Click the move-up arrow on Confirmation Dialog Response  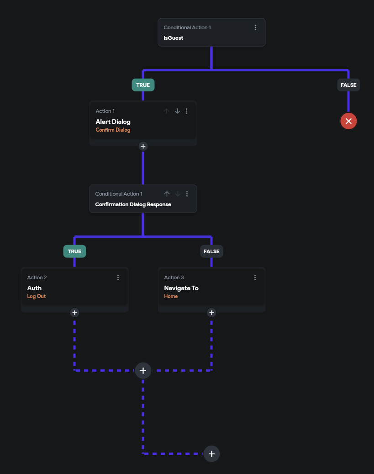pyautogui.click(x=167, y=194)
